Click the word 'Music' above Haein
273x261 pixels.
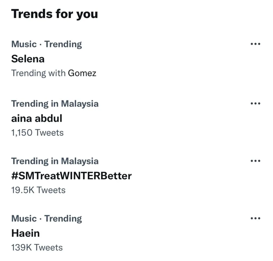(24, 219)
